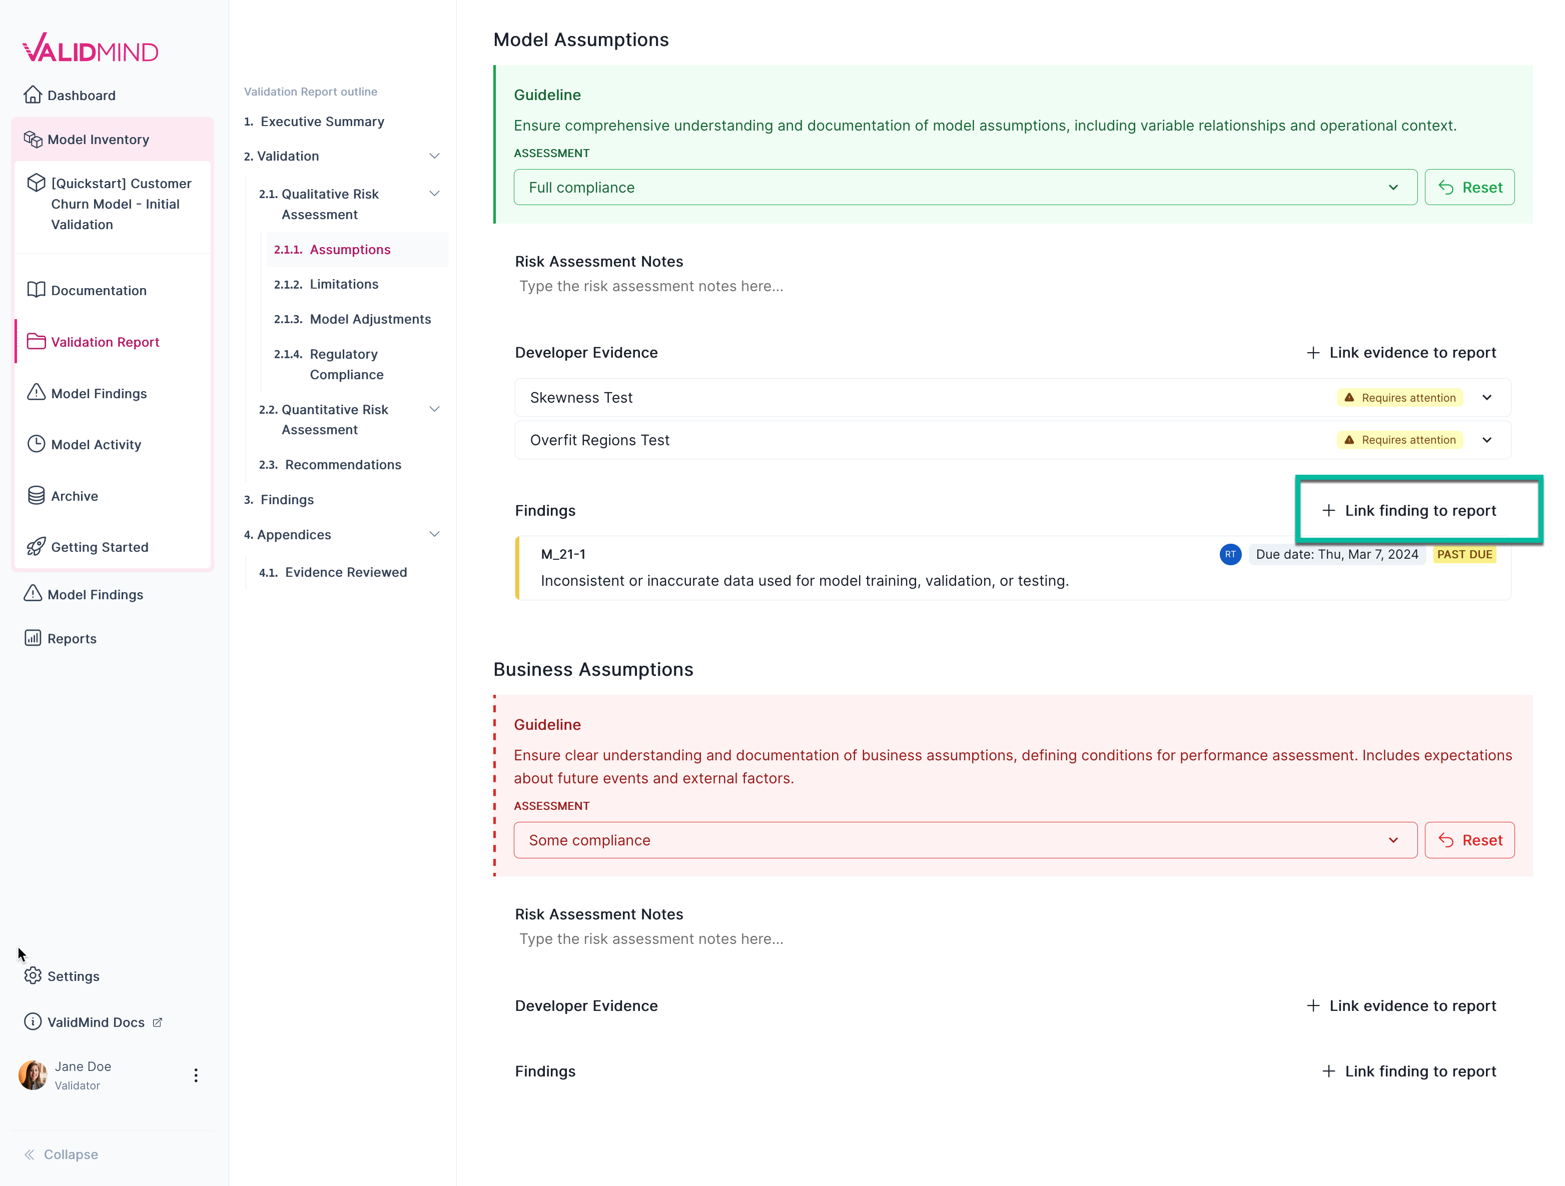Open the Reports bar chart icon
Image resolution: width=1565 pixels, height=1186 pixels.
point(33,637)
